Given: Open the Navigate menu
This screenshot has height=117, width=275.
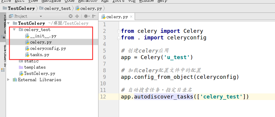Looking at the screenshot, I should [x=51, y=1].
